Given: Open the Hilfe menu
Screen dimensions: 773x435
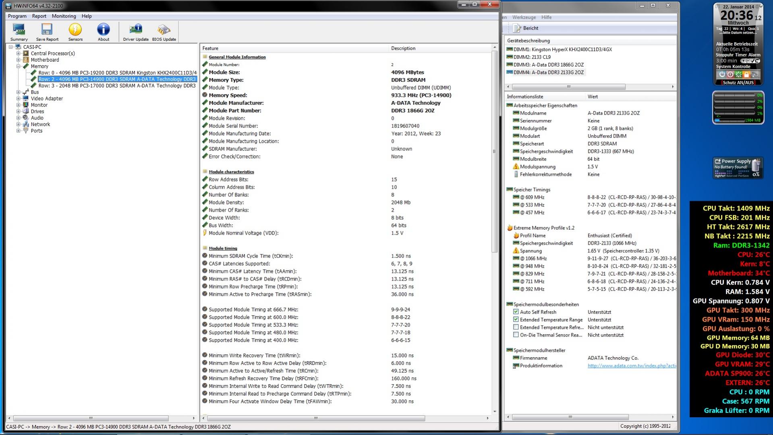Looking at the screenshot, I should point(547,17).
